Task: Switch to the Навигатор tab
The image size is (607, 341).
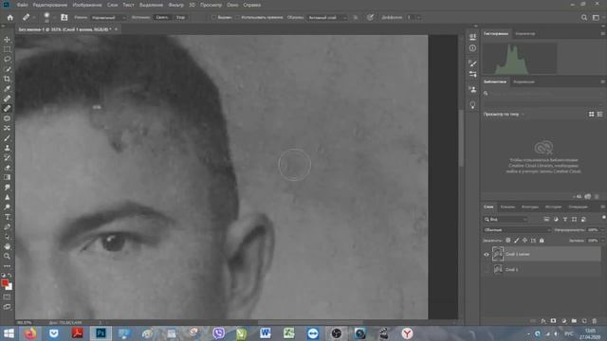Action: click(x=525, y=34)
